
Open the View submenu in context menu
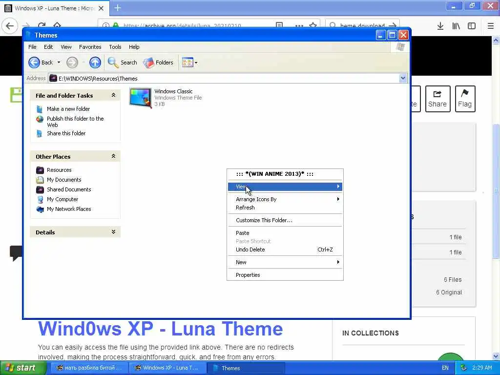pos(285,187)
